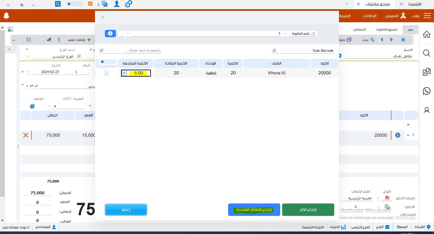Screen dimensions: 434x234
Task: Click the إغلاق close button
Action: point(126,210)
